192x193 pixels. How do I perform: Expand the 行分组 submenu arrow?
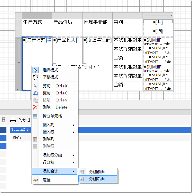point(74,163)
